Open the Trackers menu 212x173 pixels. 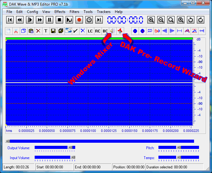103,12
